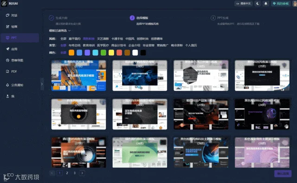Pick the purple color swatch

click(87, 53)
